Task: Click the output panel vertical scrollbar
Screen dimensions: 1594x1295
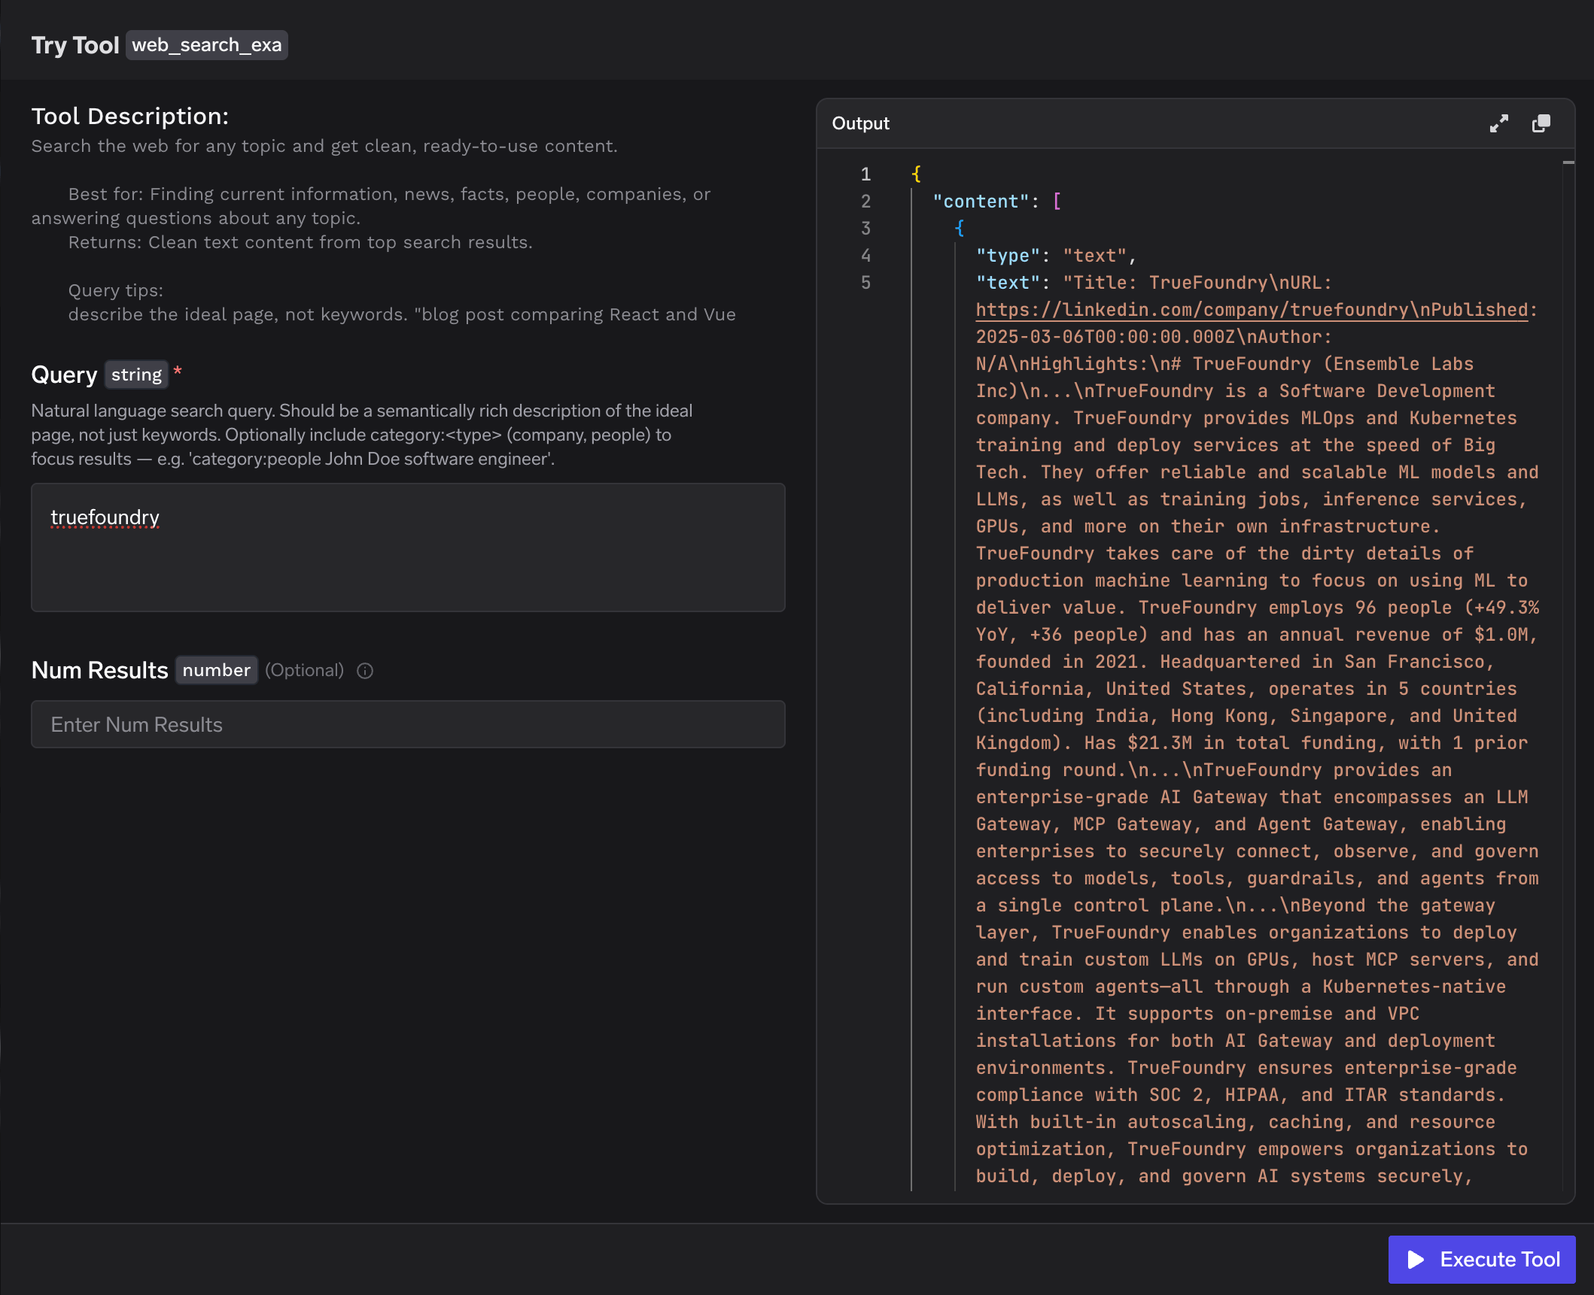Action: click(1568, 669)
